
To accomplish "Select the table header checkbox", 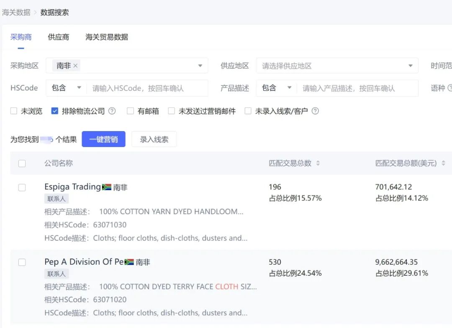I will pos(22,163).
